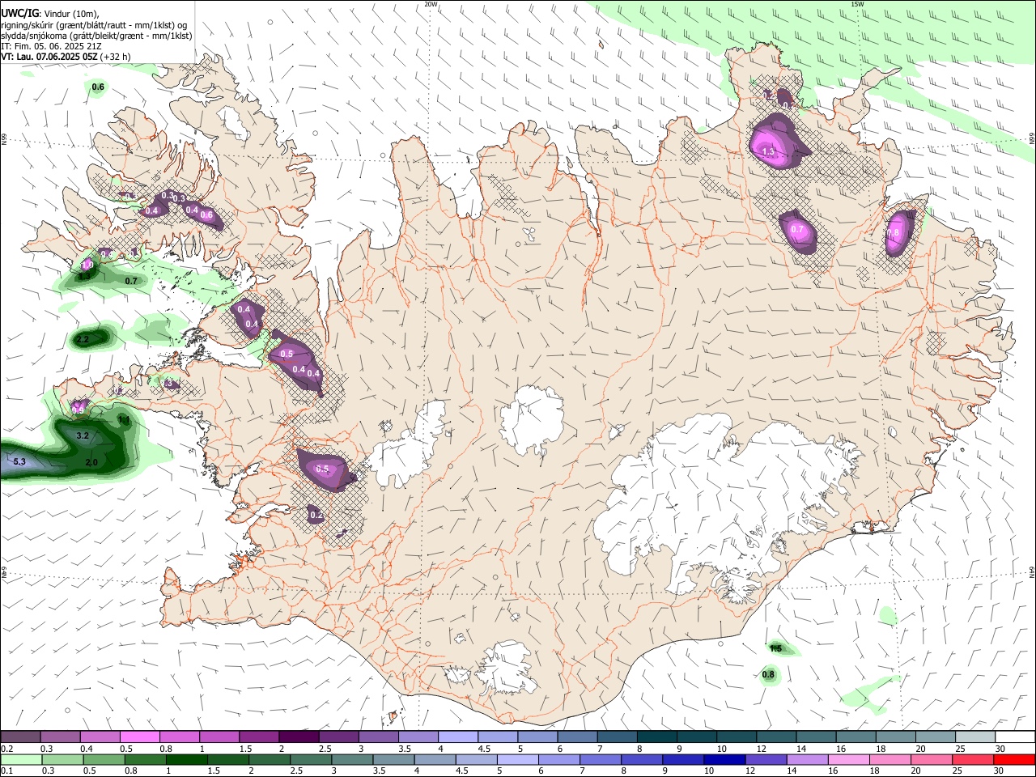Select rain legend medium green 0.5 swatch
The height and width of the screenshot is (777, 1036).
pos(104,759)
